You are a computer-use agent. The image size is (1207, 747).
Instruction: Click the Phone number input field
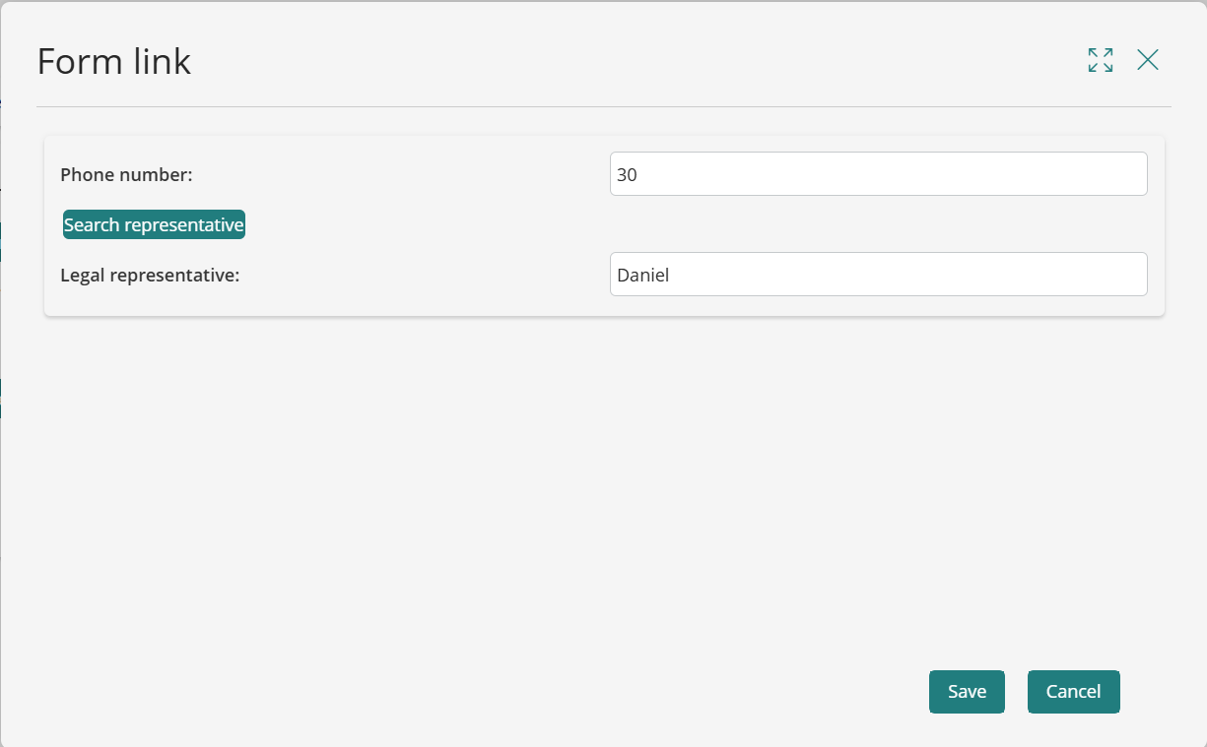click(878, 174)
